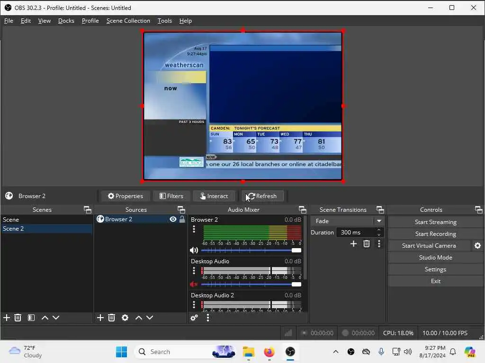This screenshot has width=485, height=363.
Task: Toggle lock on Browser 2 source
Action: click(182, 219)
